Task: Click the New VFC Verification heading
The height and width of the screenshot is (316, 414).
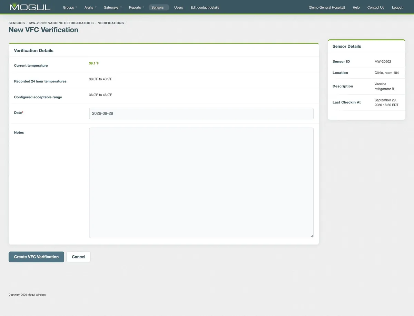Action: coord(43,30)
